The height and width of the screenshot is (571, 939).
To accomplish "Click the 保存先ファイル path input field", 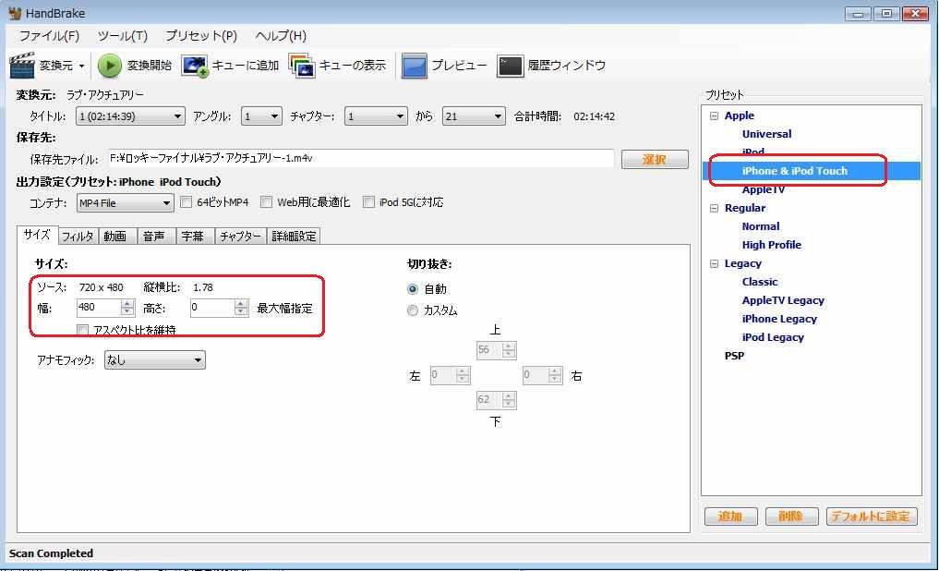I will click(359, 159).
